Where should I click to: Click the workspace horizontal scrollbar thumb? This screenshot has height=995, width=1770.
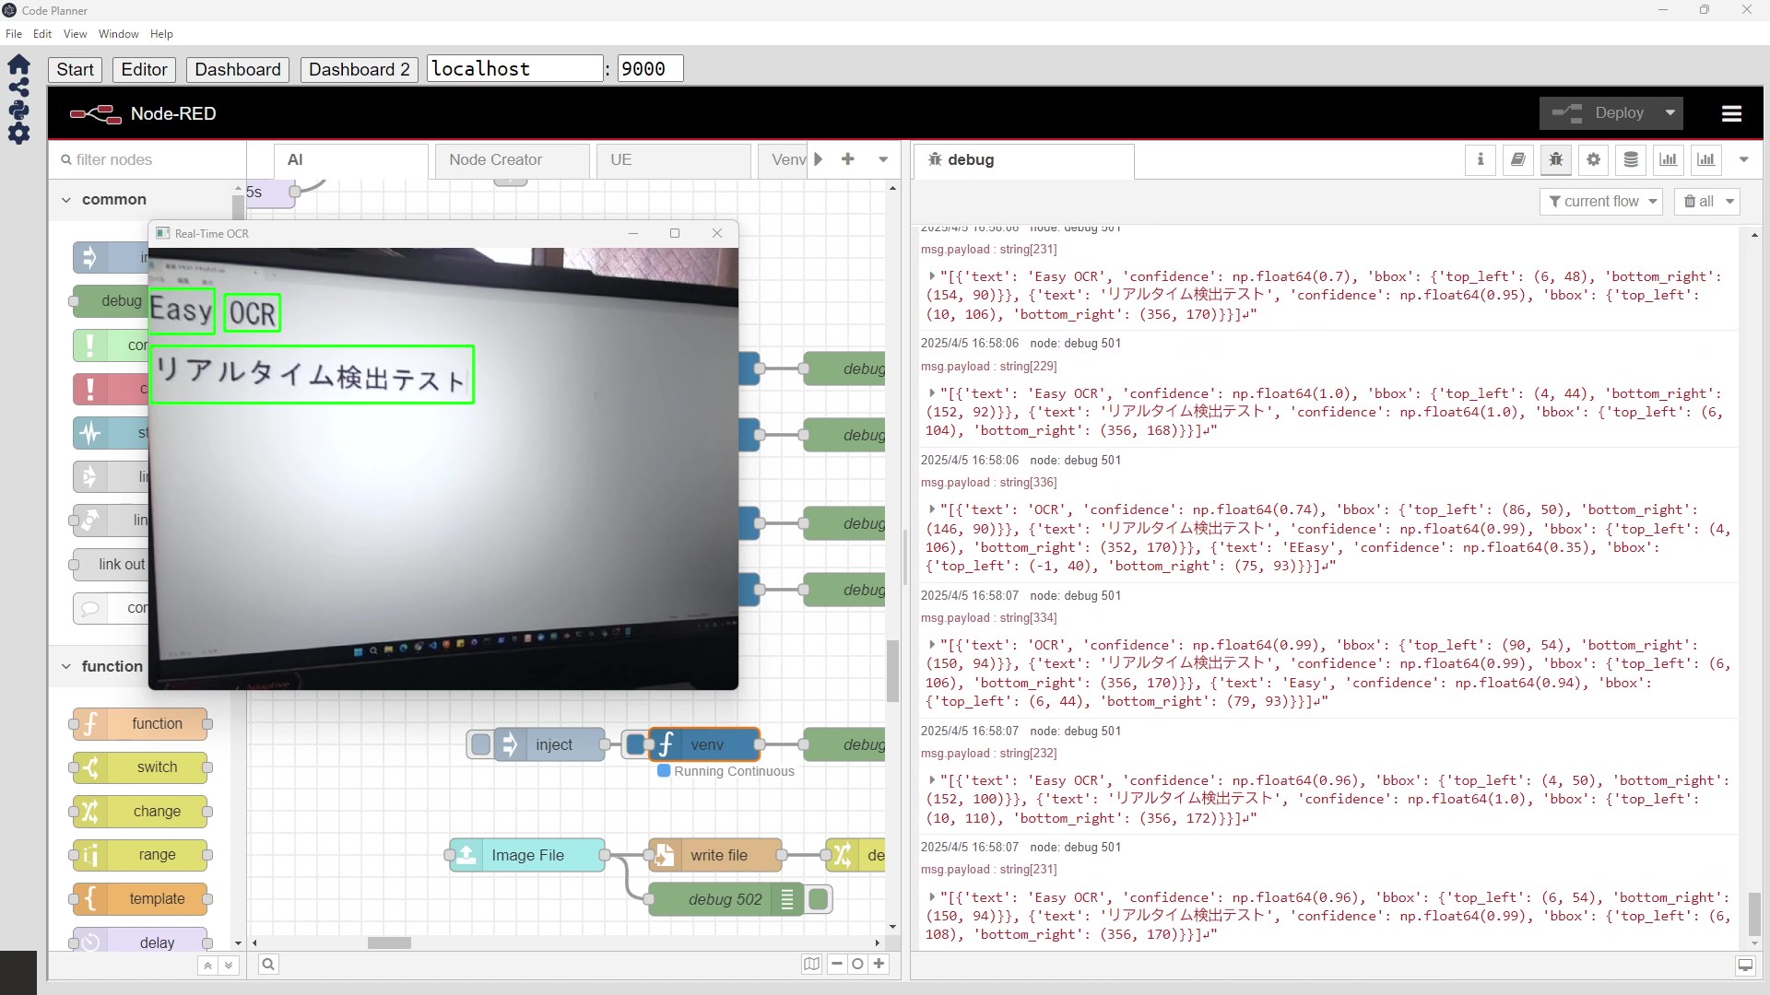389,942
